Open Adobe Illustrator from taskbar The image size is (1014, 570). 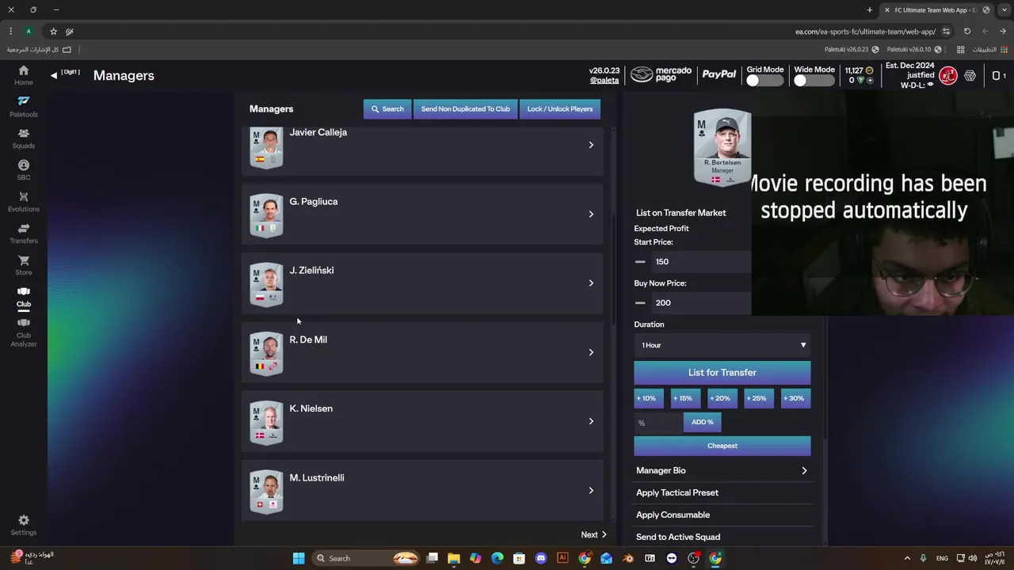562,558
